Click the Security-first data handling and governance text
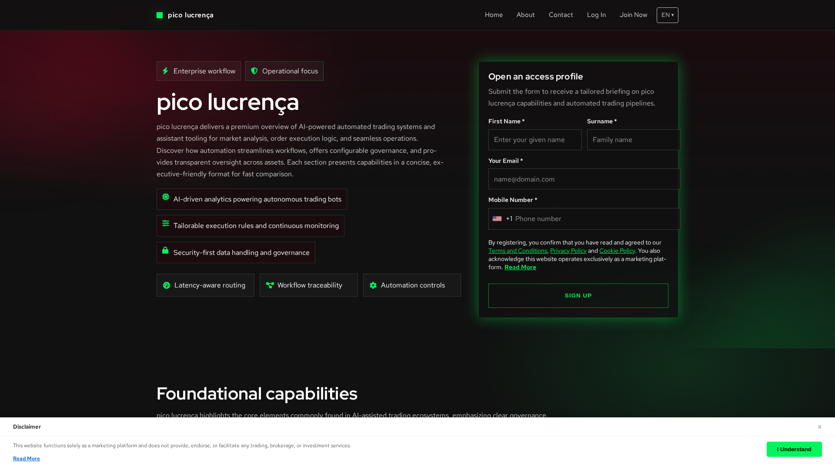The height and width of the screenshot is (469, 835). [241, 253]
